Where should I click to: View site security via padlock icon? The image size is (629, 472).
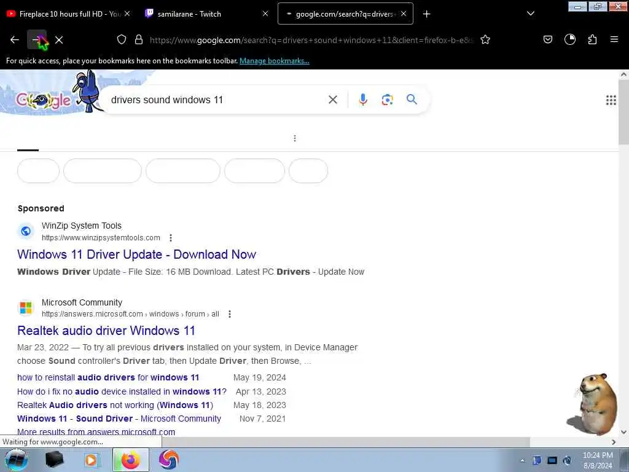coord(139,39)
